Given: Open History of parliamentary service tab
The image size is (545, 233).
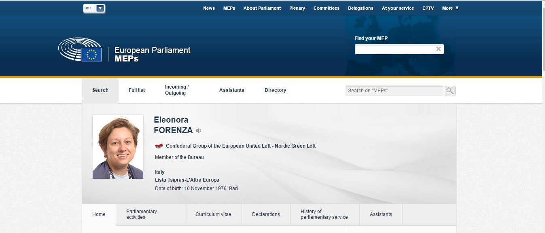Looking at the screenshot, I should point(324,214).
